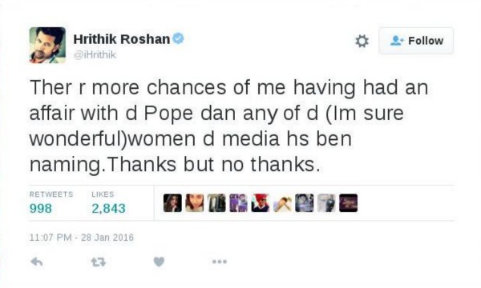Viewport: 481px width, 288px height.
Task: Open the three-dot more options icon
Action: point(220,262)
